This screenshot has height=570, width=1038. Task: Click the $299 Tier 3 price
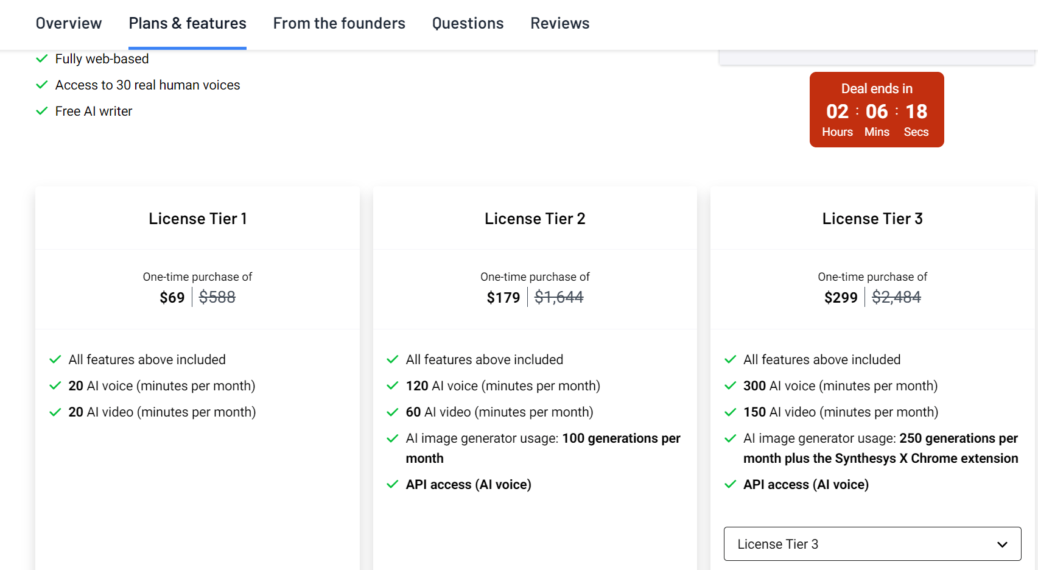(x=841, y=298)
